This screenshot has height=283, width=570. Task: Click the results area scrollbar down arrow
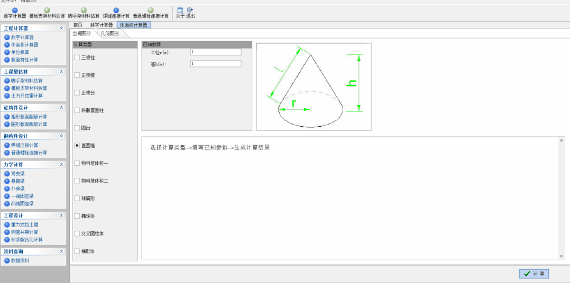click(562, 256)
